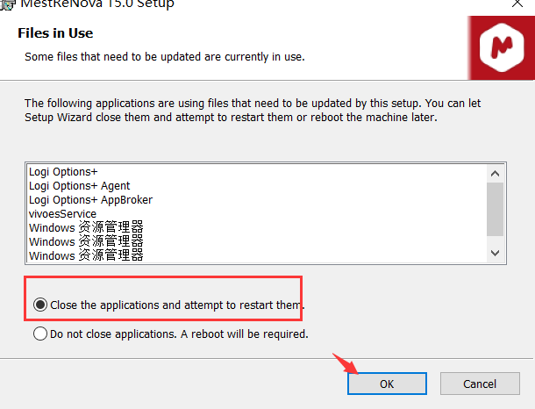The image size is (535, 409).
Task: Click the scroll down arrow in applications list
Action: coord(495,253)
